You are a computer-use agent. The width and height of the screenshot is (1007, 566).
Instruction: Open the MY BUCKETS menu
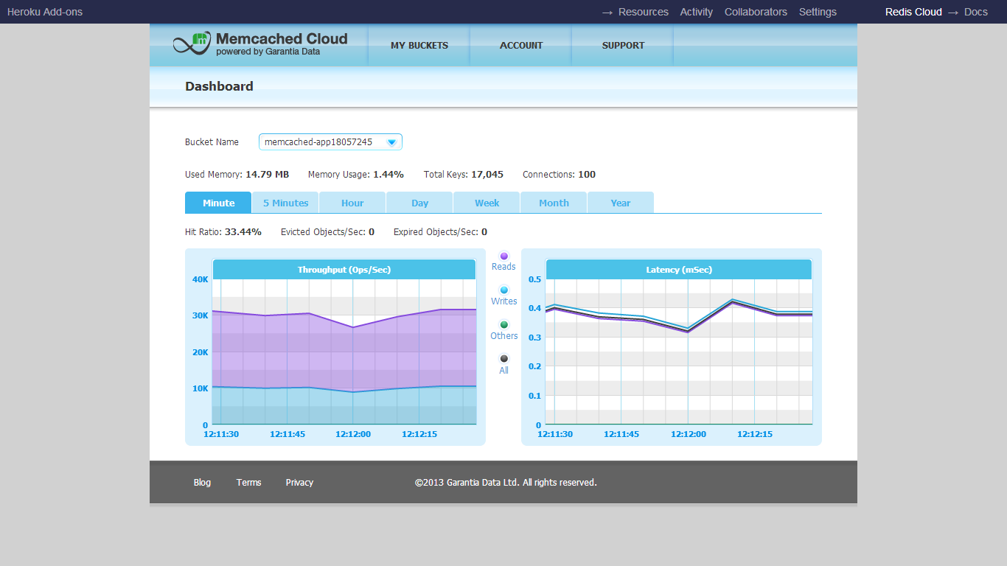click(419, 46)
